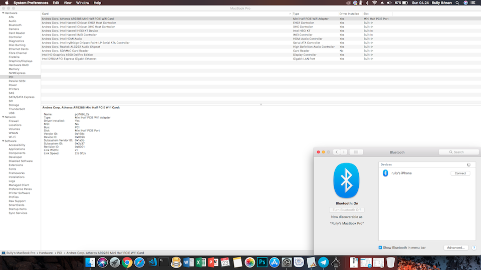Open Microsoft PowerPoint from the dock
The height and width of the screenshot is (270, 481).
[x=213, y=262]
